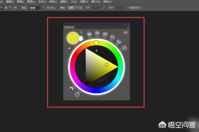This screenshot has height=132, width=199.
Task: Select the diagonal-slash harmony icon
Action: [x=112, y=37]
